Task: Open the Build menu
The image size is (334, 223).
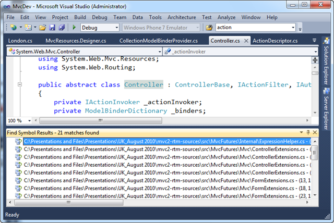Action: click(x=80, y=17)
